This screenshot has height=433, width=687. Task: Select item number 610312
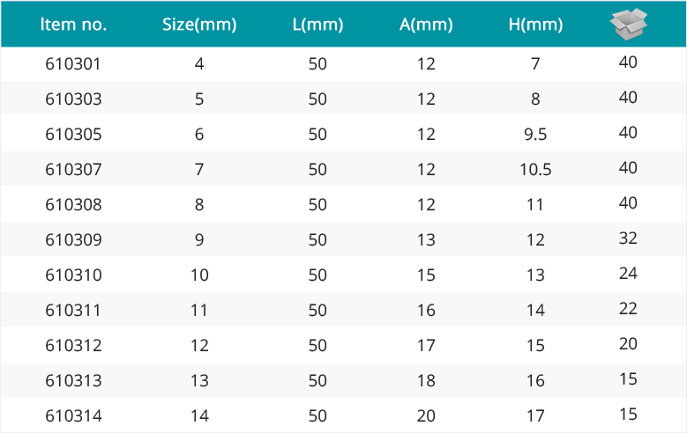click(73, 346)
